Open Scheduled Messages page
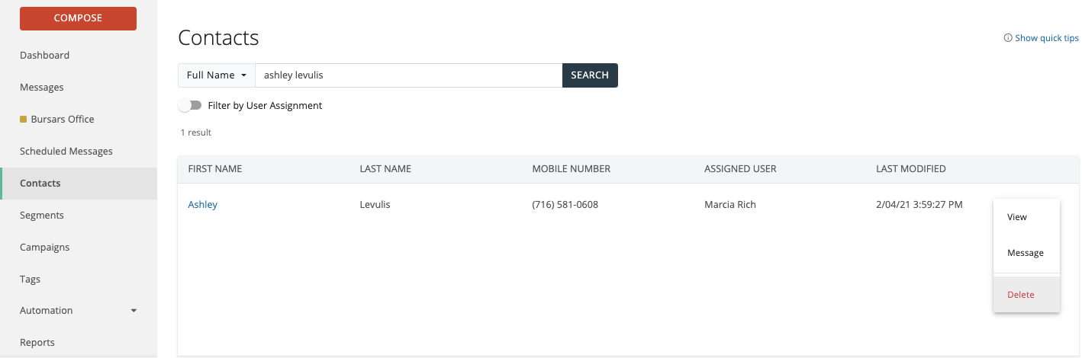Viewport: 1082px width, 358px height. point(66,151)
